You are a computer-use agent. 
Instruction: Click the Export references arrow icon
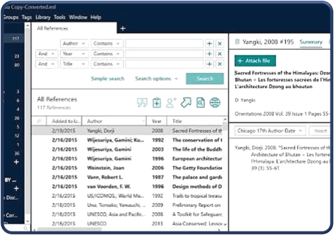click(x=186, y=103)
